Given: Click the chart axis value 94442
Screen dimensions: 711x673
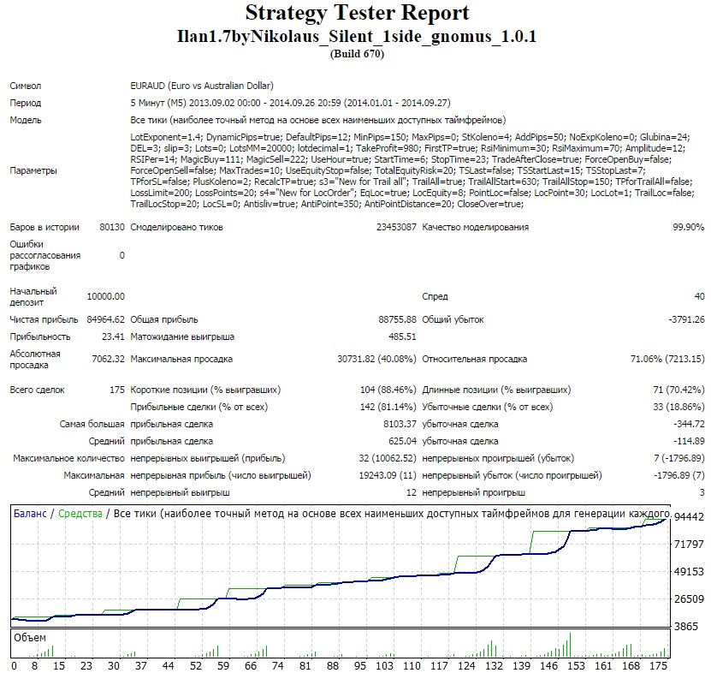Looking at the screenshot, I should (x=690, y=517).
